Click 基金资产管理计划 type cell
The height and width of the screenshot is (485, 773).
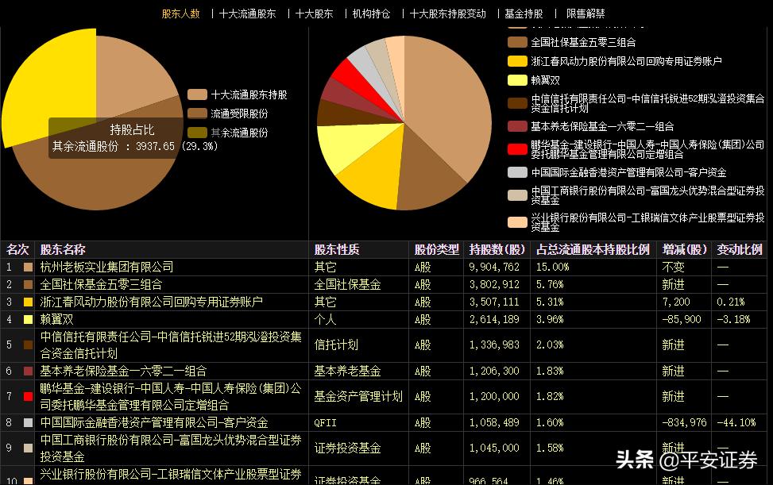pos(358,396)
